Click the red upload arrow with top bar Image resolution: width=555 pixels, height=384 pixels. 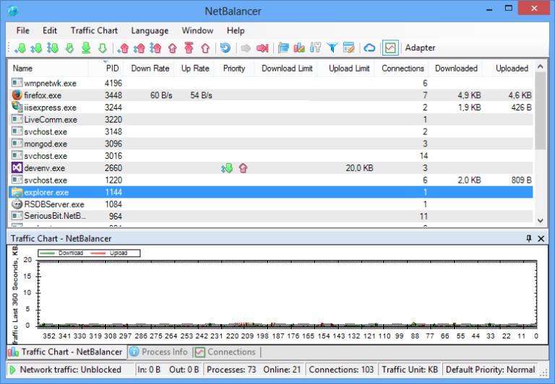(189, 48)
